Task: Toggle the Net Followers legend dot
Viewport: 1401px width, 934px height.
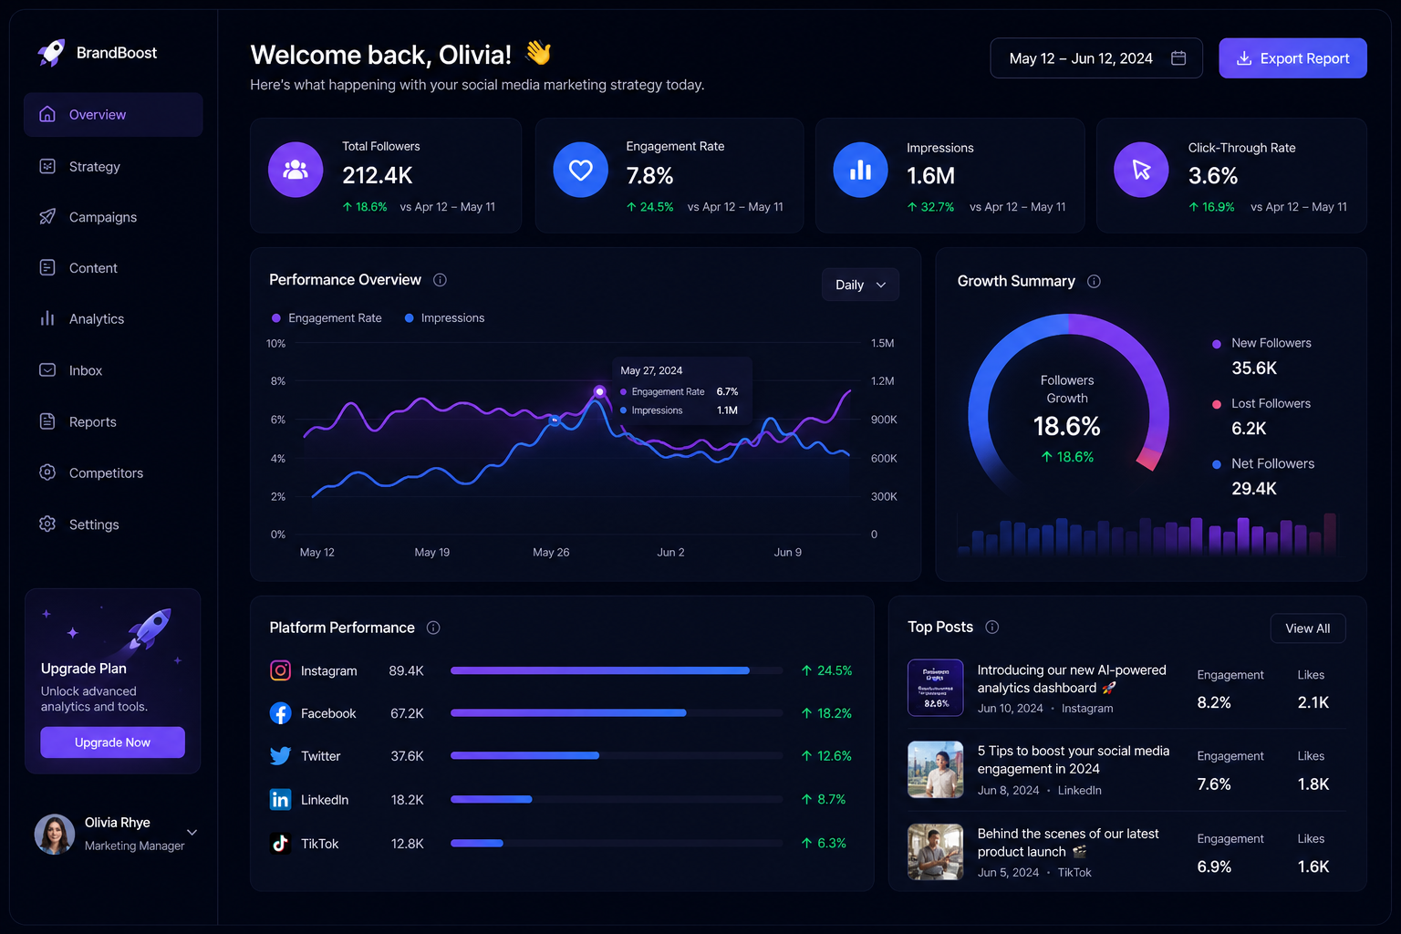Action: point(1217,464)
